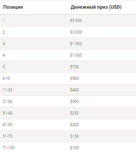136x153 pixels.
Task: Select the 71-100 position cell
Action: tap(9, 148)
